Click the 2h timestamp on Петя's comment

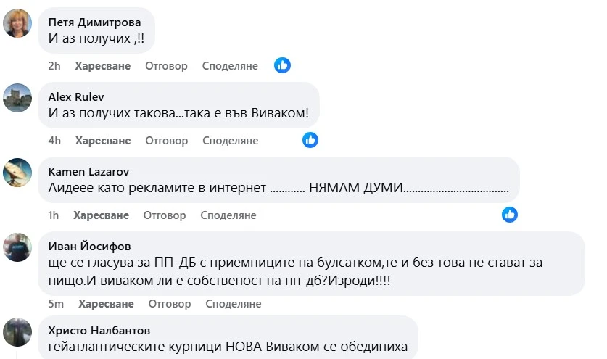point(54,66)
